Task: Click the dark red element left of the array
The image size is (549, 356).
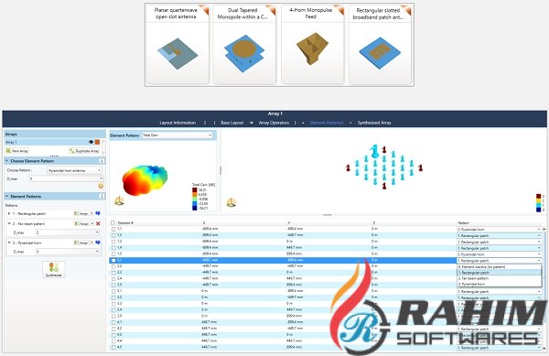Action: coord(348,168)
